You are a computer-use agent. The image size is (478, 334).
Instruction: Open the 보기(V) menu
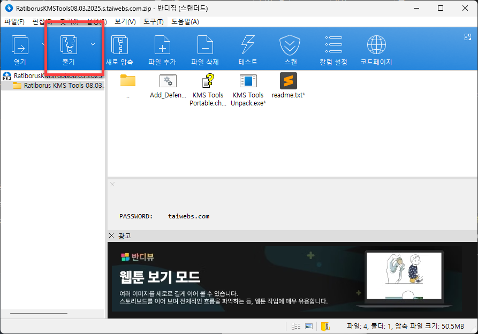tap(125, 21)
